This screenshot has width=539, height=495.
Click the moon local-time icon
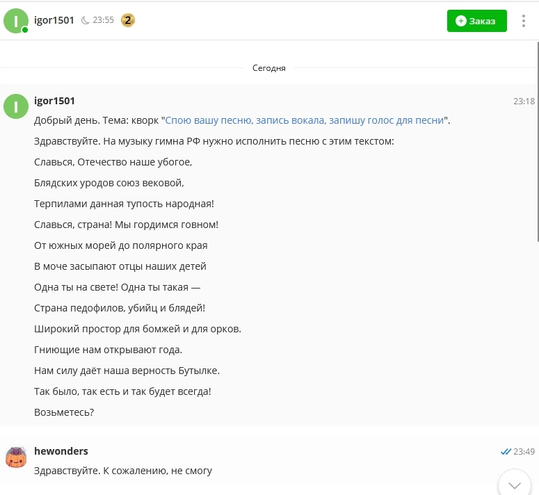[x=86, y=20]
